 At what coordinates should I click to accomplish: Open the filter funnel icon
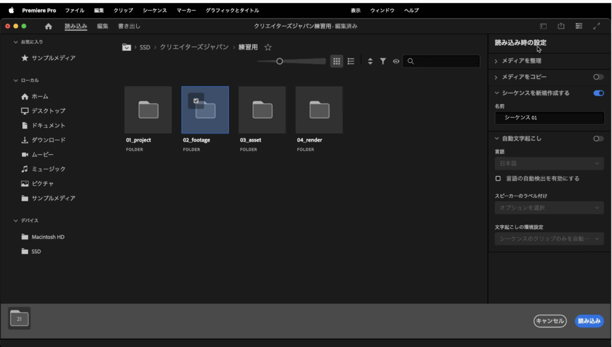383,61
